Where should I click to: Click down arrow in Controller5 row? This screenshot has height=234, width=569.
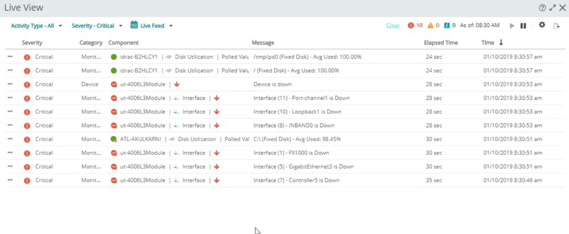pyautogui.click(x=217, y=180)
